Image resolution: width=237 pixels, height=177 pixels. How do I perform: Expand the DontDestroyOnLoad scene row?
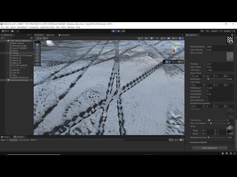click(x=6, y=80)
